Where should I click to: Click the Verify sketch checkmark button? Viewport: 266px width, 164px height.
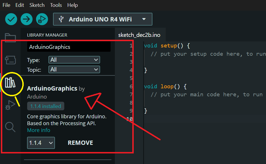tap(11, 19)
